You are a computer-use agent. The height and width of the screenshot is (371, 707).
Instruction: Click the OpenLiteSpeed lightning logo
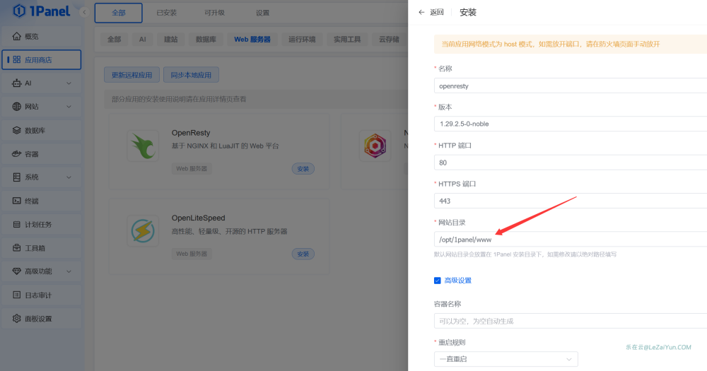coord(143,231)
